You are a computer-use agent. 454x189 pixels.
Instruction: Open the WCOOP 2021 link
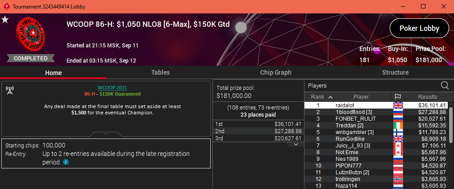(112, 88)
